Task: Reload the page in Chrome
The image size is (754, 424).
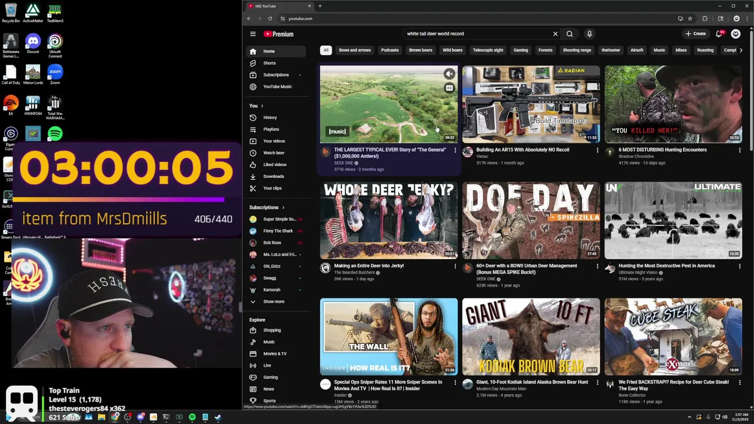Action: [272, 19]
